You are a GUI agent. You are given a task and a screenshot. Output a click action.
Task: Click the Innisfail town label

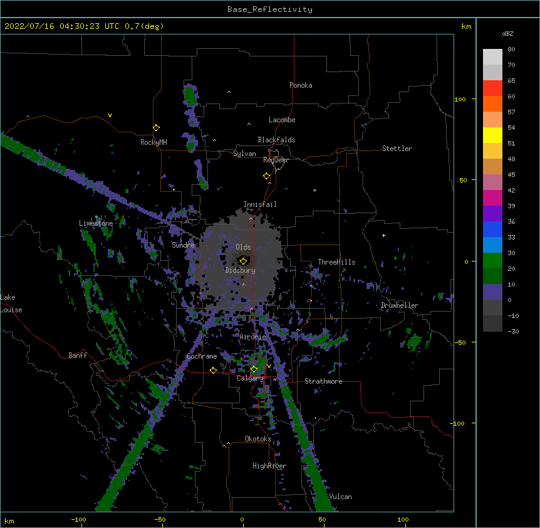tap(260, 204)
